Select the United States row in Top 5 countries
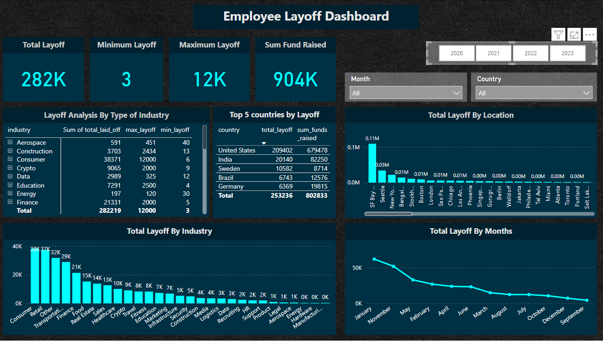 coord(237,150)
